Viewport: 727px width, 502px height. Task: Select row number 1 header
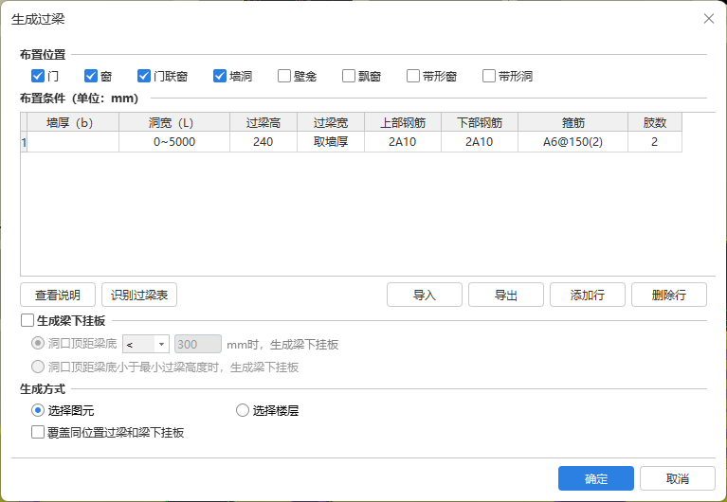tap(24, 142)
